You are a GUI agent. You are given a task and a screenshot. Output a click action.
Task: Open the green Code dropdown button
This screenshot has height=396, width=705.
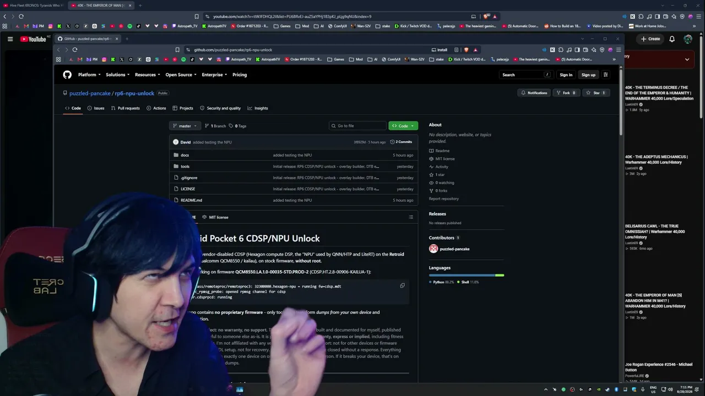pos(403,126)
